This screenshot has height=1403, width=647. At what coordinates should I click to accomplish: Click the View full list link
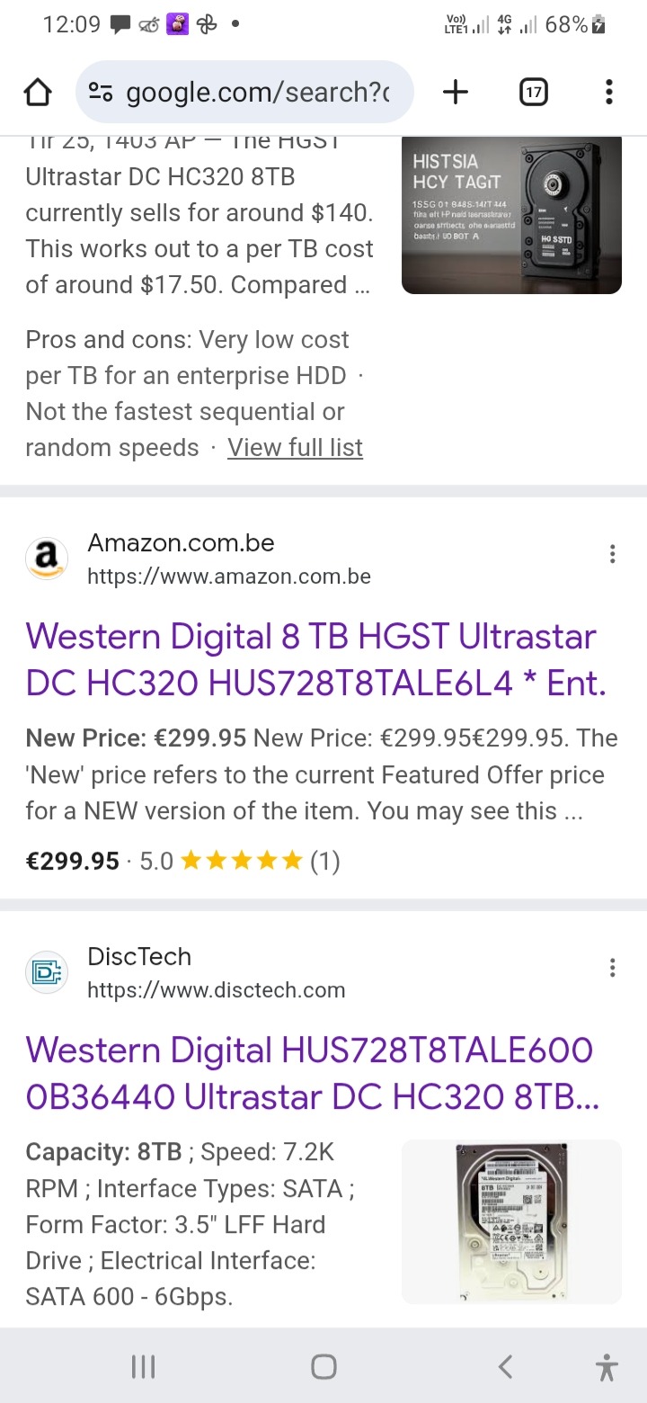click(x=295, y=447)
